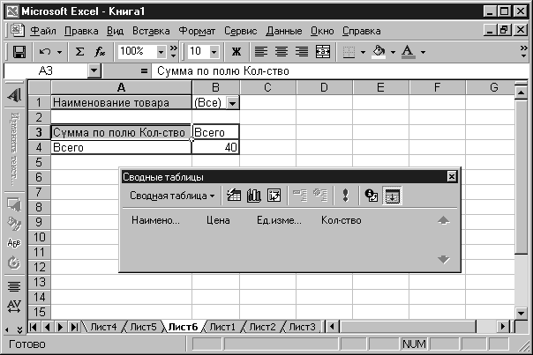Click the Format Report icon in pivot toolbar

click(234, 196)
